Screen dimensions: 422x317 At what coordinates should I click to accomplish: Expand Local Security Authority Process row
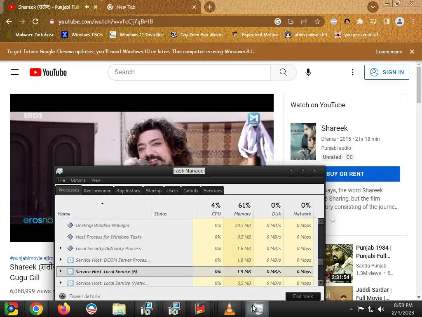tap(61, 248)
